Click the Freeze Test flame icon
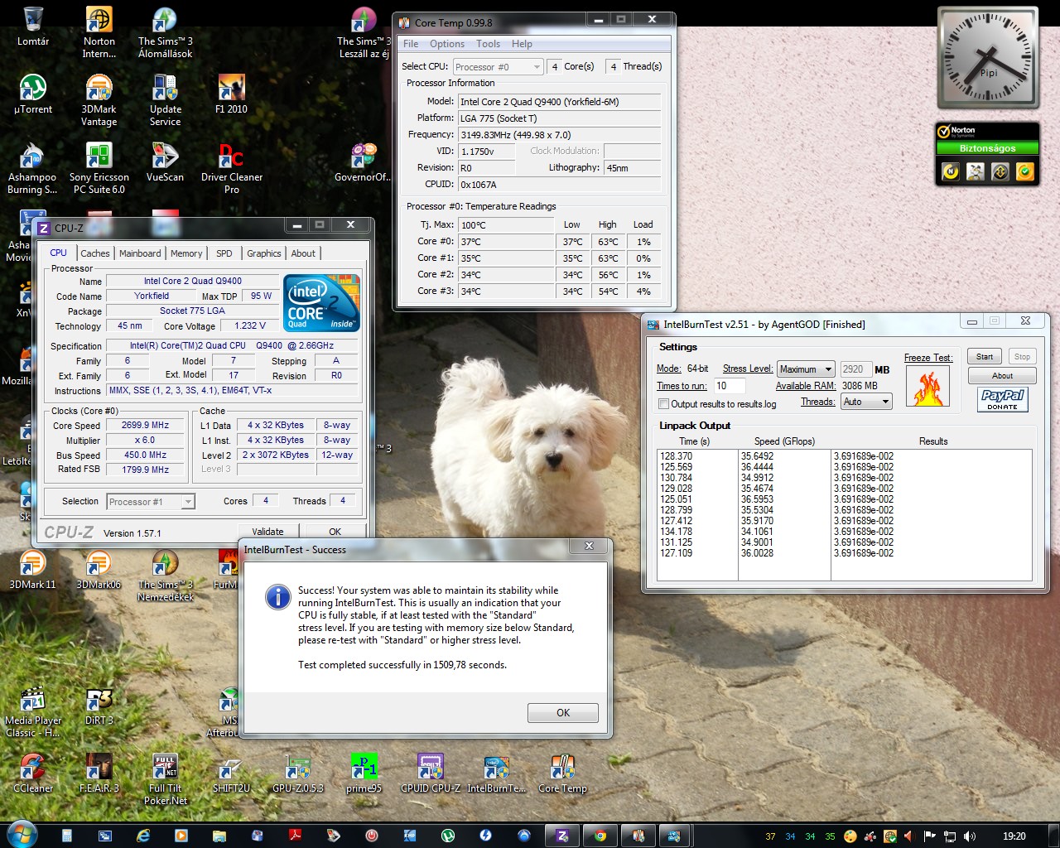This screenshot has height=848, width=1060. [927, 387]
